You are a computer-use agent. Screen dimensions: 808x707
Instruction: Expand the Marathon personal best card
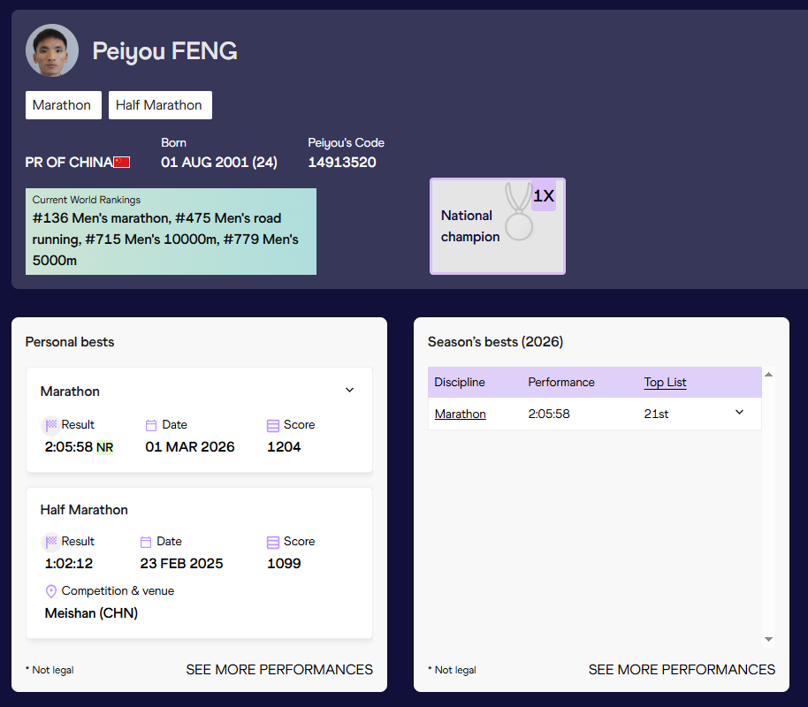coord(349,391)
